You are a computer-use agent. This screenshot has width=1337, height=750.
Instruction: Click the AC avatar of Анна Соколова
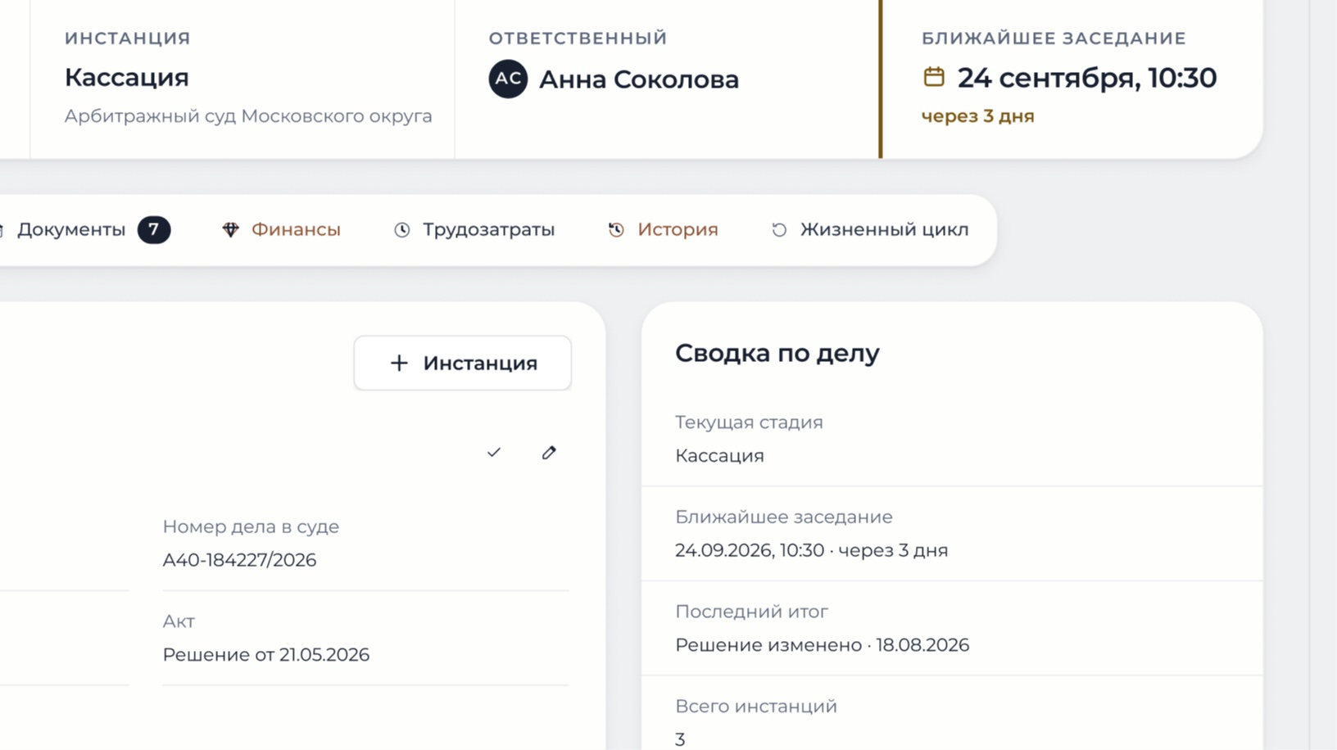pos(508,79)
